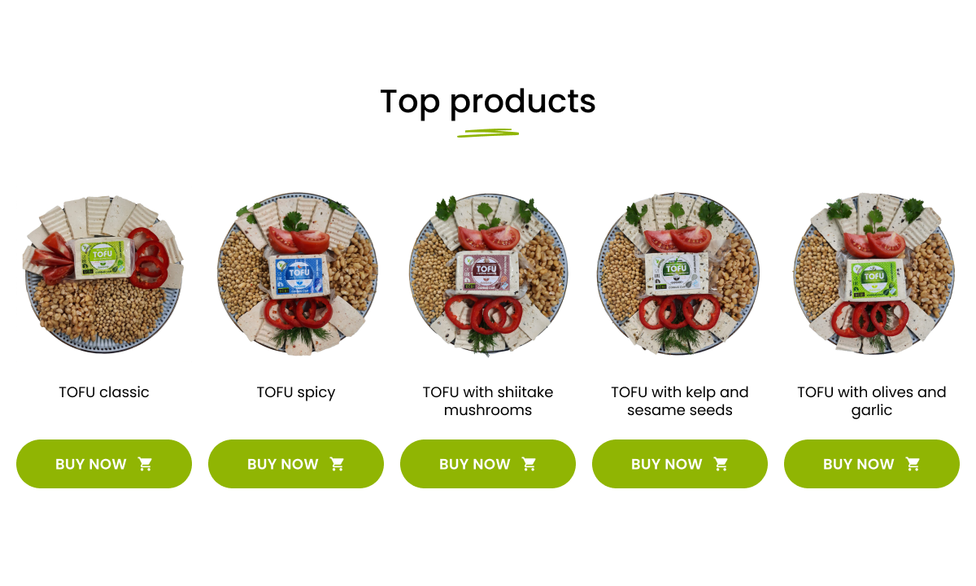
Task: Open the TOFU spicy product image
Action: pos(296,274)
